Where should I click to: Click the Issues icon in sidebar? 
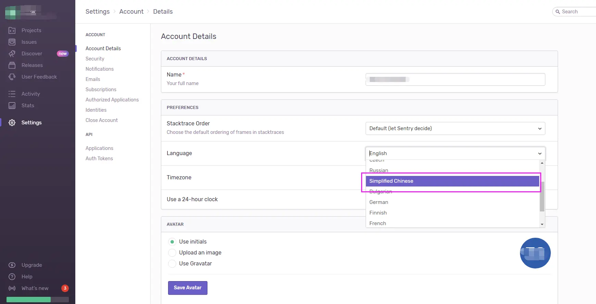[x=12, y=42]
